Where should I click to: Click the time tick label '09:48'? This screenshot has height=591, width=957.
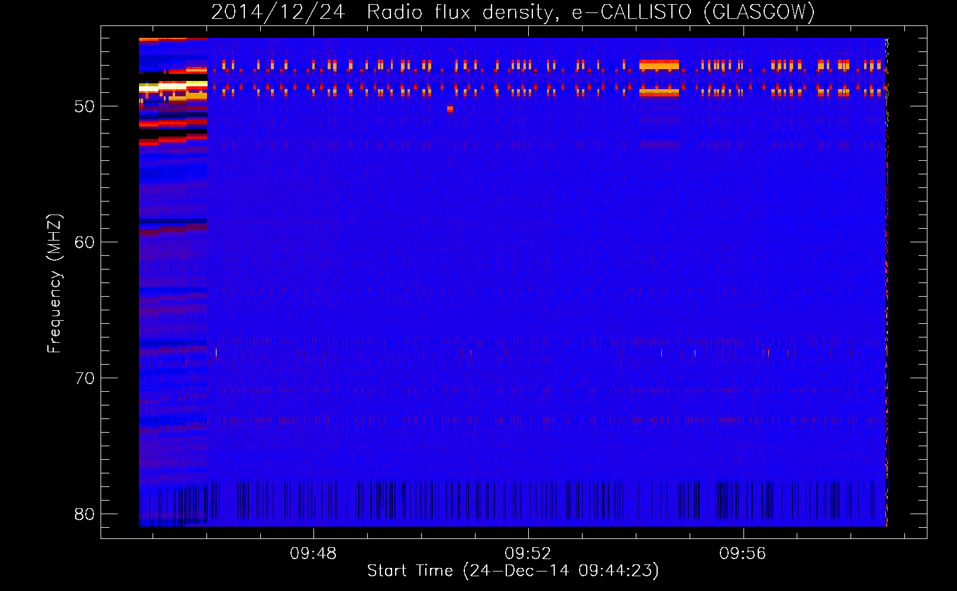tap(313, 553)
